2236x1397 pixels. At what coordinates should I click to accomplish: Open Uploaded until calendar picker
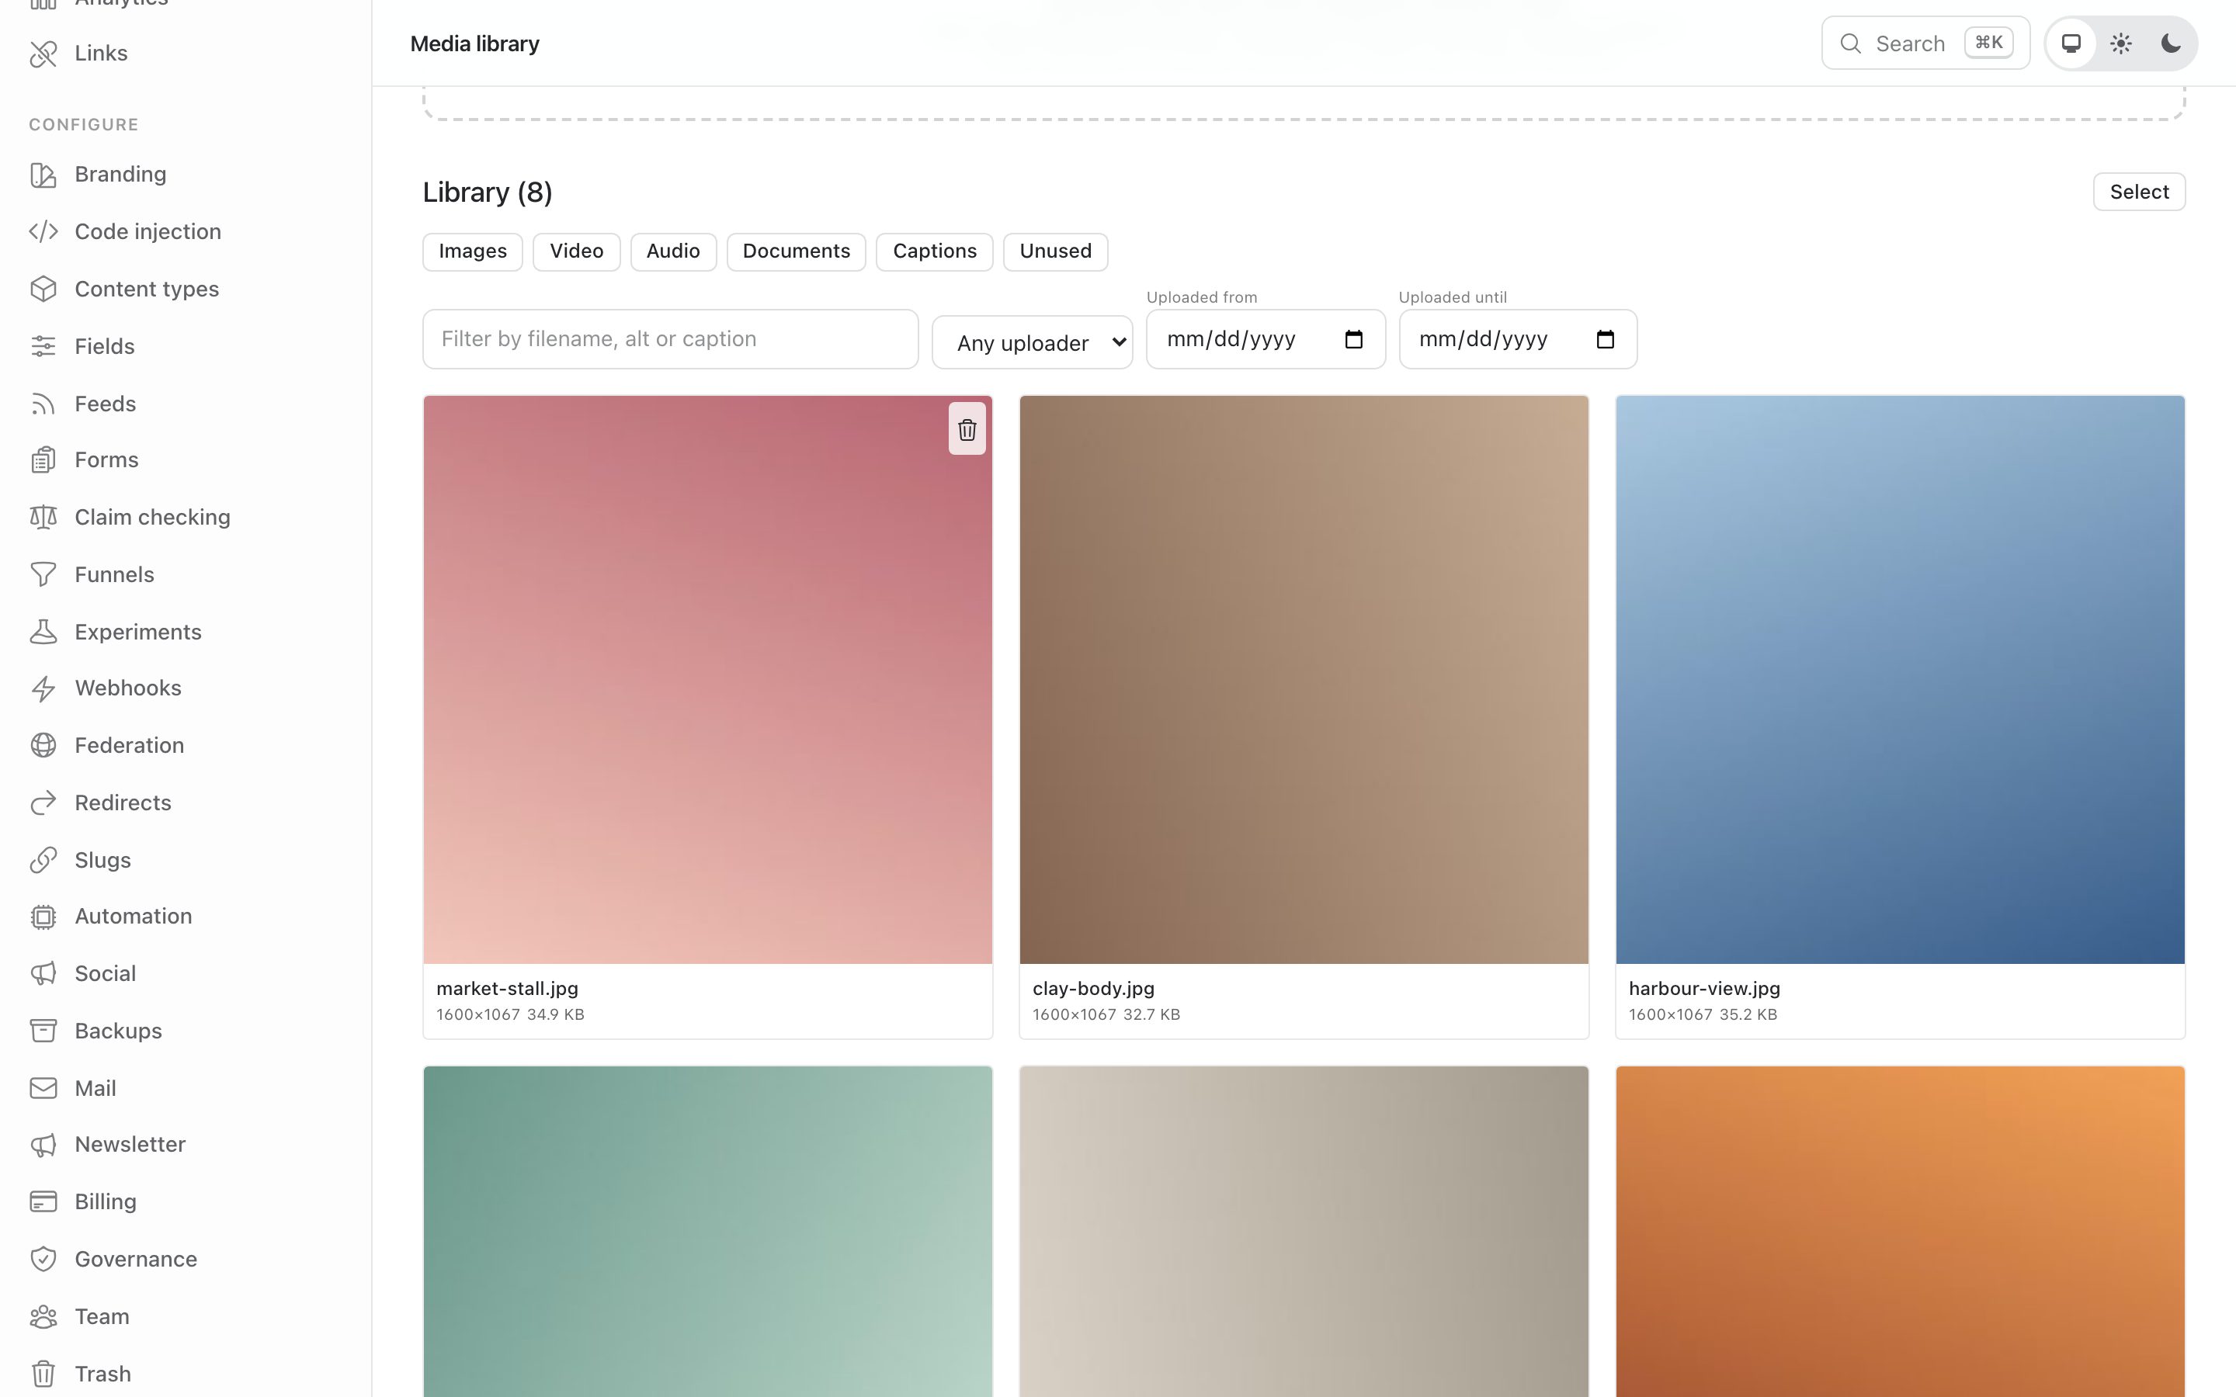pyautogui.click(x=1605, y=339)
